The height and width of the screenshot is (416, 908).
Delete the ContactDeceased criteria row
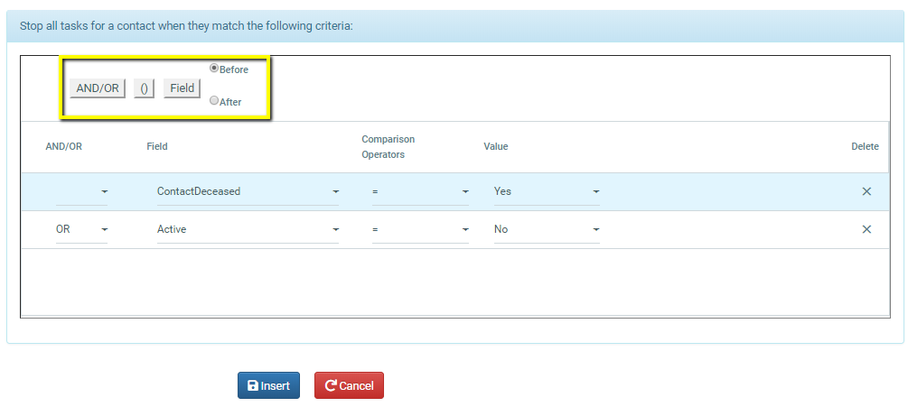pyautogui.click(x=866, y=191)
